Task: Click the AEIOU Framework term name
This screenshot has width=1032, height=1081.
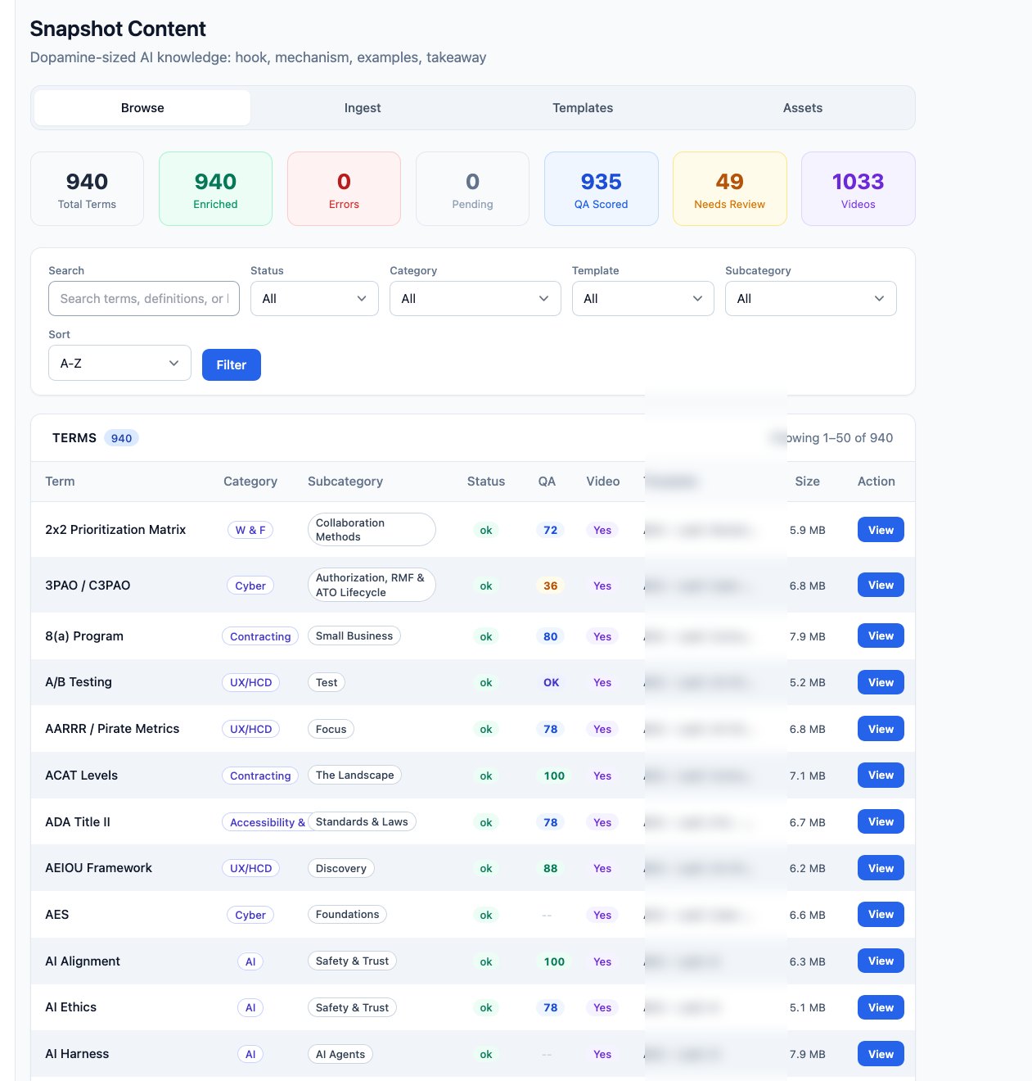Action: click(99, 867)
